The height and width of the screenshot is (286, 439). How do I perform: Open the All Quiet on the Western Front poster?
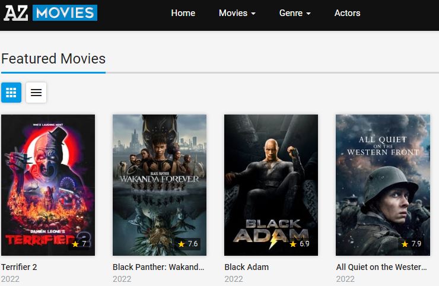pos(383,185)
